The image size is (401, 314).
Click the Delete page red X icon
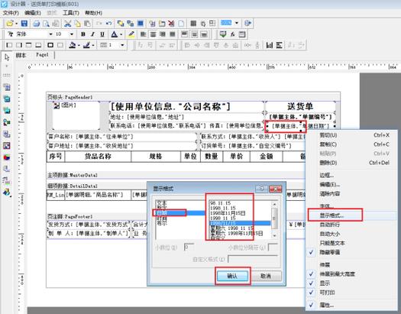click(x=171, y=24)
